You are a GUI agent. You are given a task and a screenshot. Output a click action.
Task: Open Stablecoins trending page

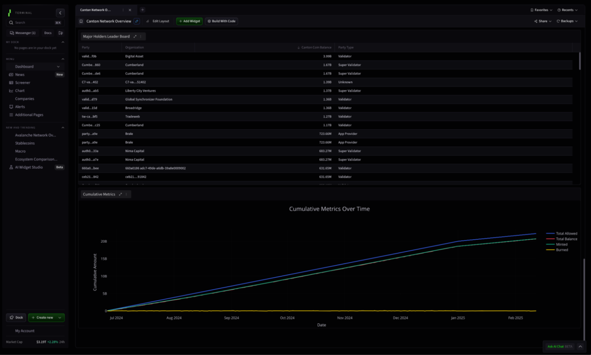point(25,143)
